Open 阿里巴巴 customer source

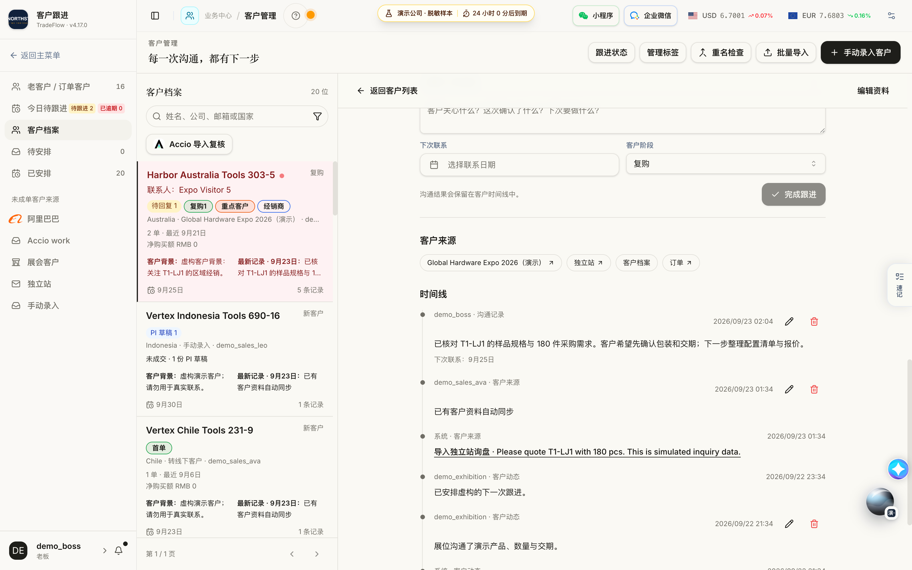click(x=68, y=219)
